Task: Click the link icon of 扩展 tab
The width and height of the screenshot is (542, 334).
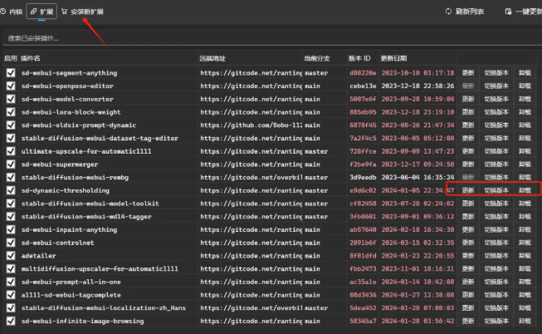Action: point(33,12)
